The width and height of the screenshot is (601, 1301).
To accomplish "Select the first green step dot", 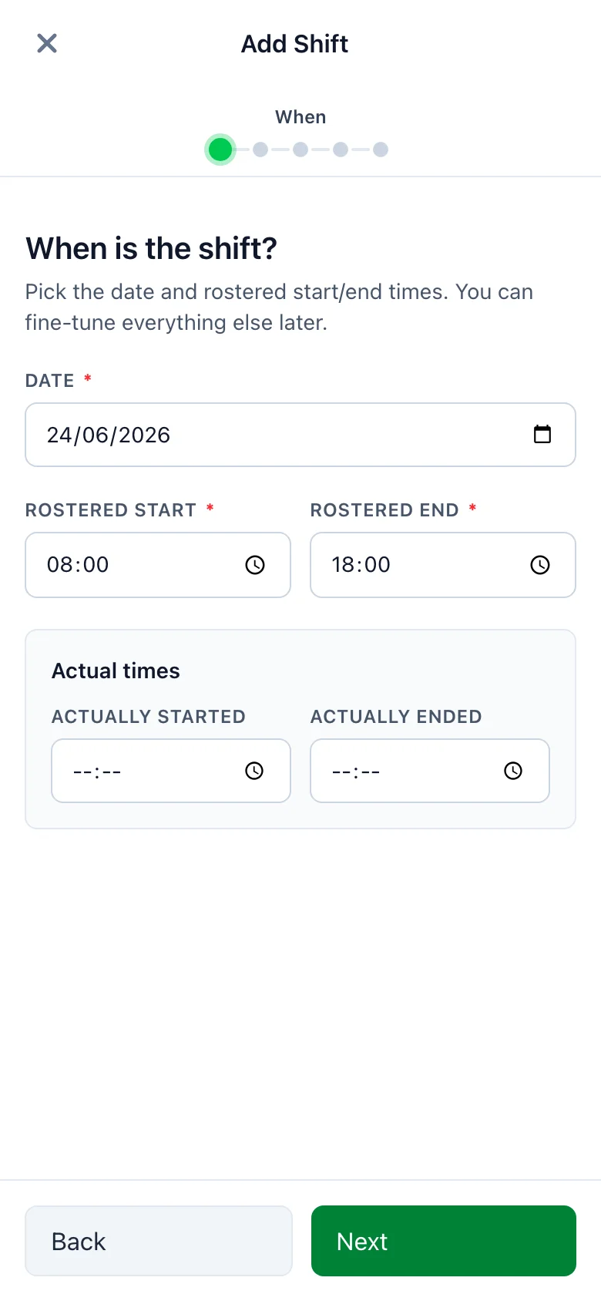I will (220, 150).
